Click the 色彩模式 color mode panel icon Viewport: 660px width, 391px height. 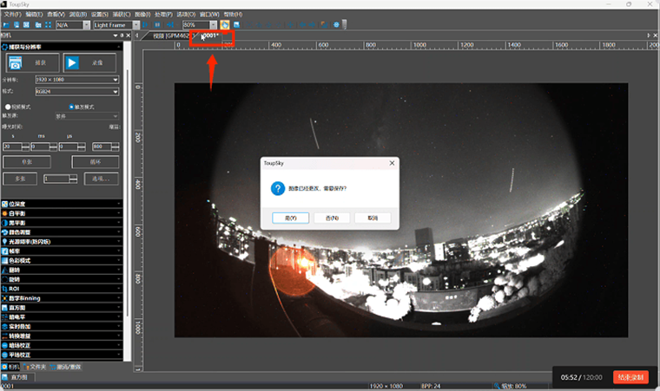click(x=6, y=260)
